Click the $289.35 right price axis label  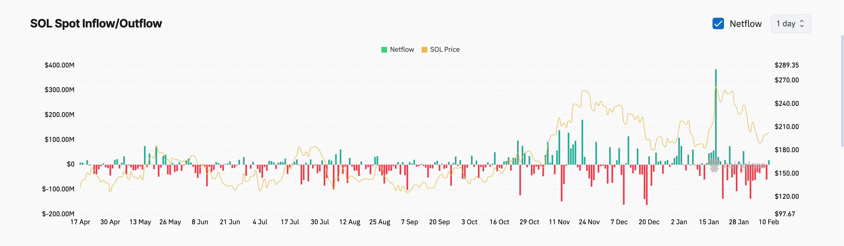786,65
